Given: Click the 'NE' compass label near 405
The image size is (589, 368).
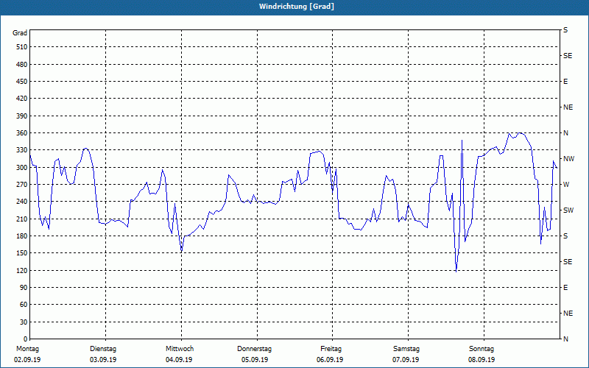Looking at the screenshot, I should point(568,107).
